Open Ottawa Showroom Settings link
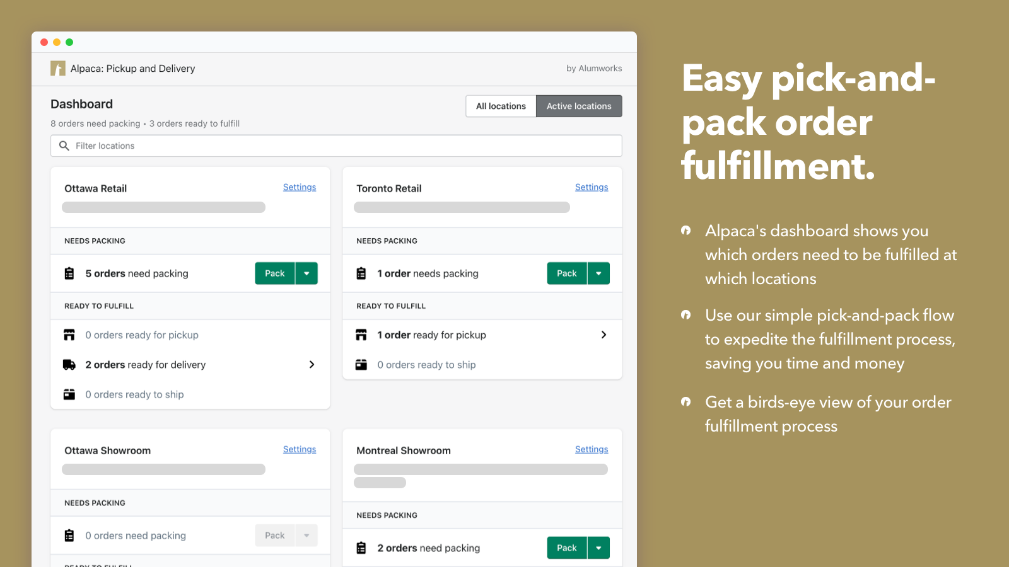 [300, 449]
